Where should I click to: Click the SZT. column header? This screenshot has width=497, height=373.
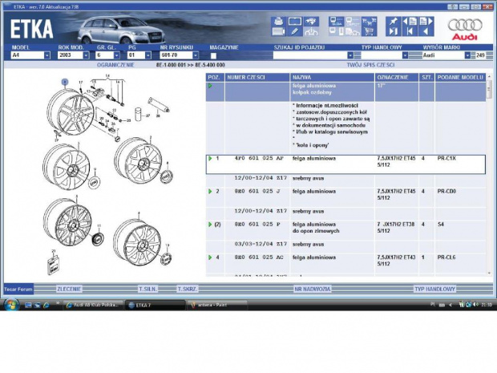427,77
